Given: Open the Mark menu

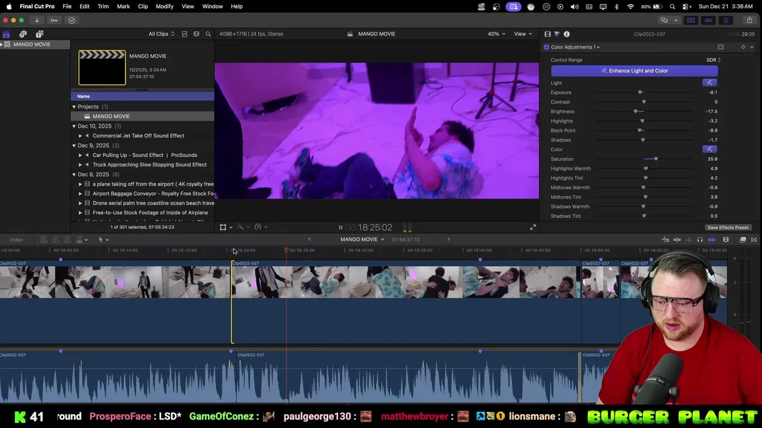Looking at the screenshot, I should pos(123,7).
